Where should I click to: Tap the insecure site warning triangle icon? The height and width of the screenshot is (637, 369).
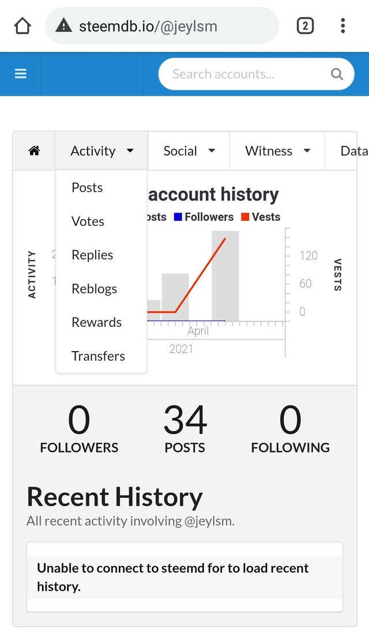pos(63,26)
